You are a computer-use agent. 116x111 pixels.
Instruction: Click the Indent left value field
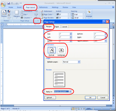(63, 15)
